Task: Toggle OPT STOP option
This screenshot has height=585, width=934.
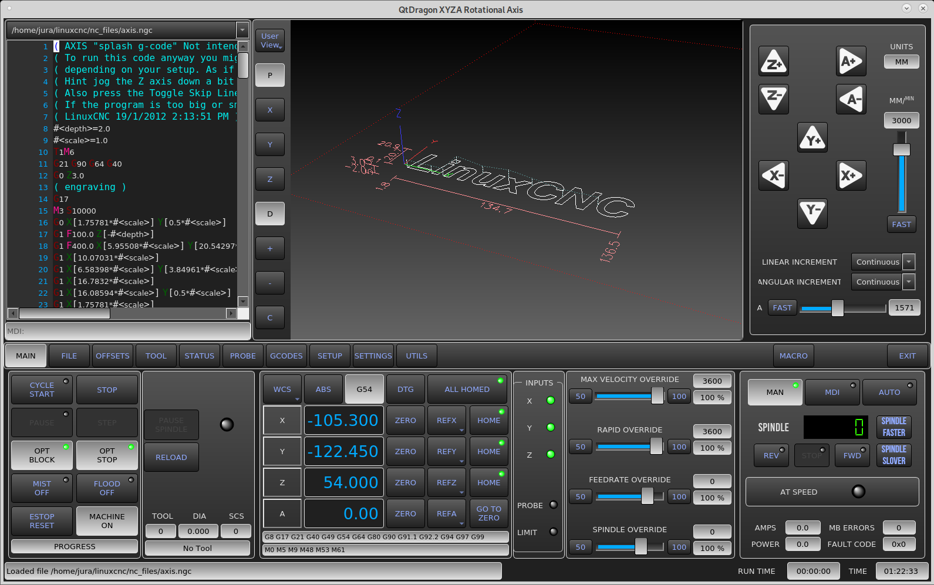Action: pos(107,455)
